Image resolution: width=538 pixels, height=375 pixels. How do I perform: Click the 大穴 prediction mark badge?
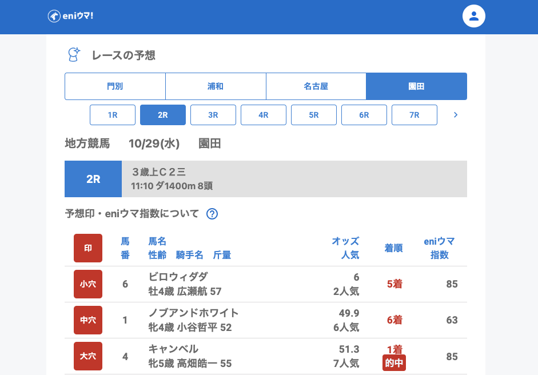tap(88, 356)
